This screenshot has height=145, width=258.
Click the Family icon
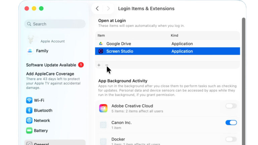[30, 51]
